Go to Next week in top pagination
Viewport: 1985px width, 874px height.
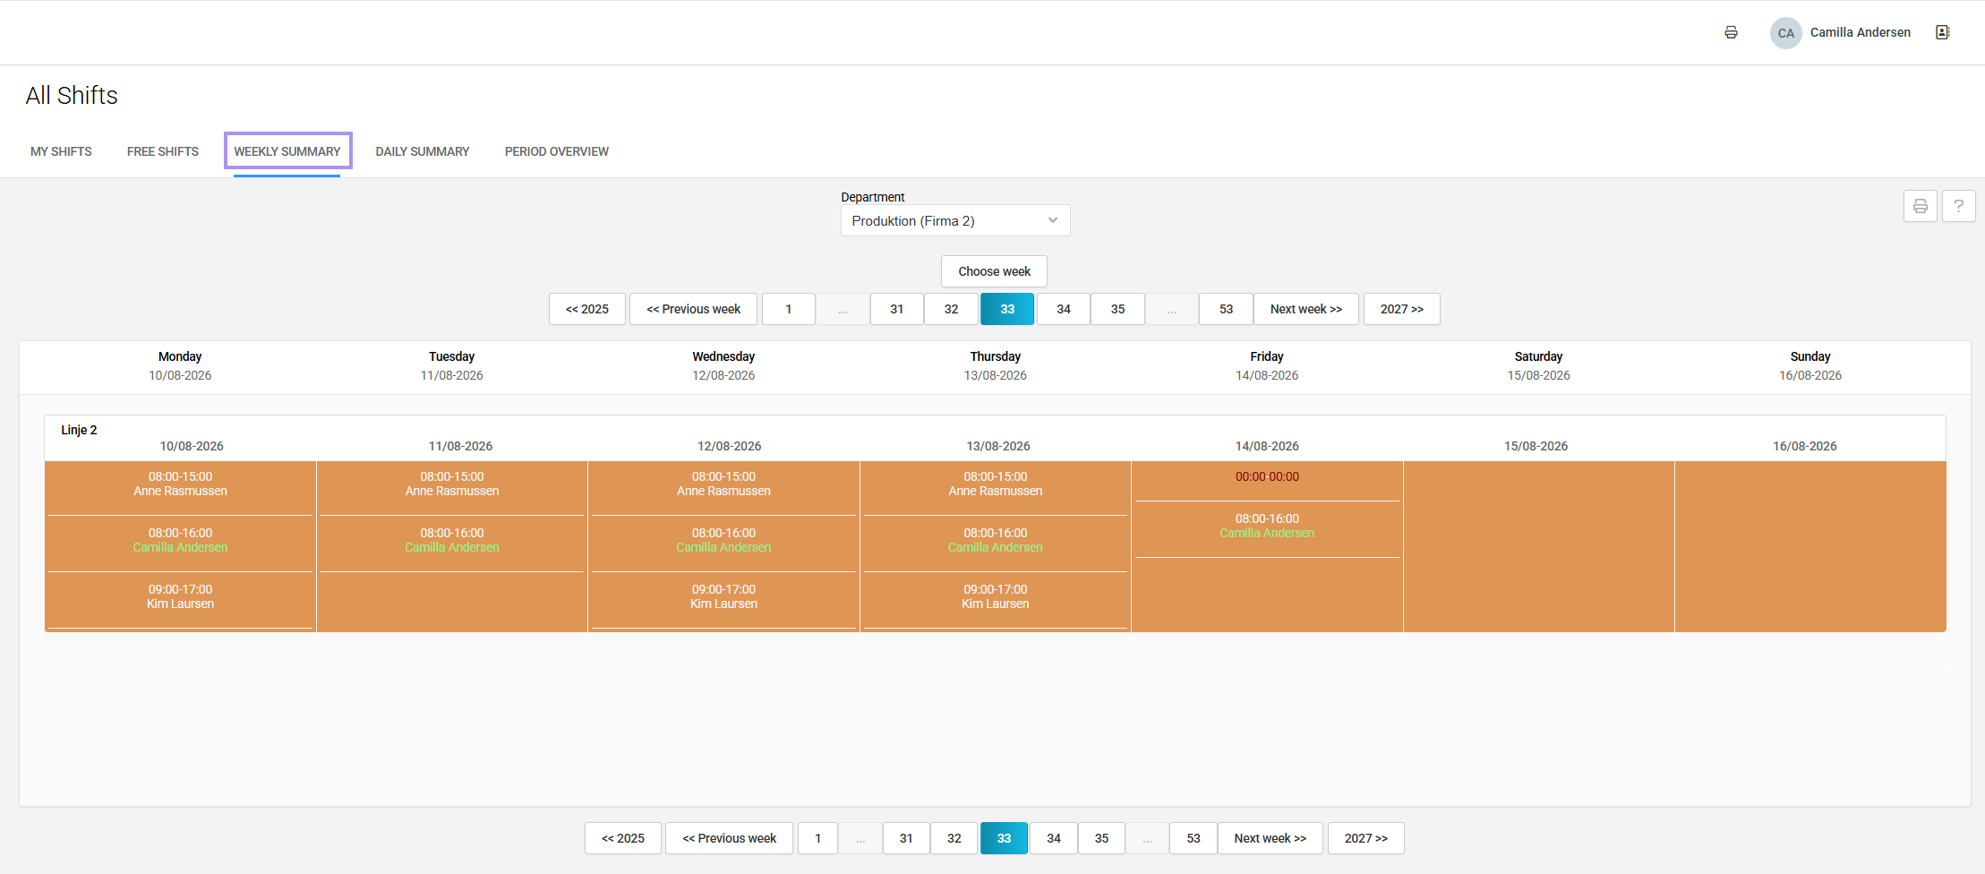coord(1305,309)
